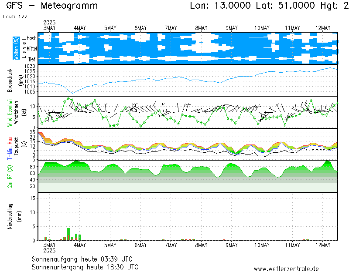Viewport: 349px width, 272px height.
Task: Click the 'Bodendruck' pressure axis label
Action: pos(10,81)
